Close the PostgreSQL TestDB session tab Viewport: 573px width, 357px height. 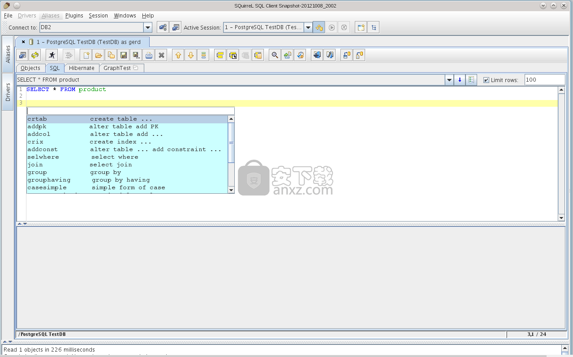tap(23, 42)
